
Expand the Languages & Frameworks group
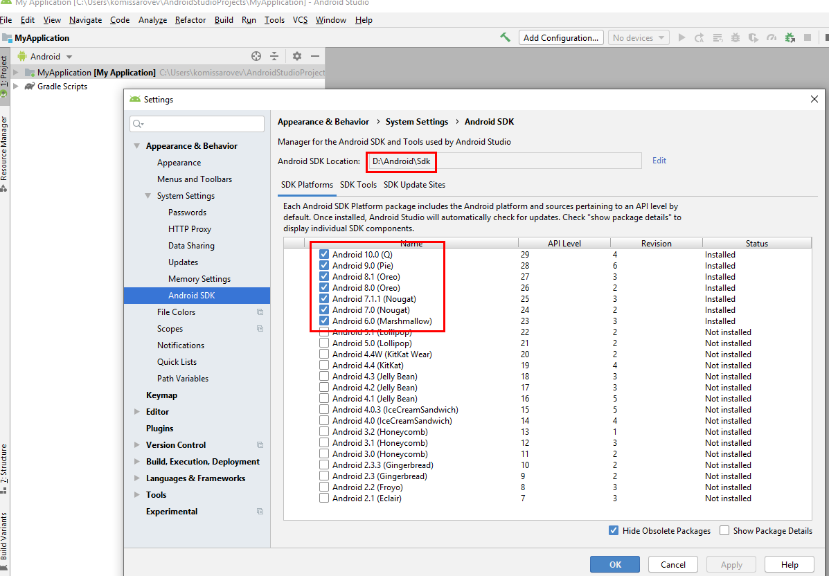pyautogui.click(x=137, y=478)
